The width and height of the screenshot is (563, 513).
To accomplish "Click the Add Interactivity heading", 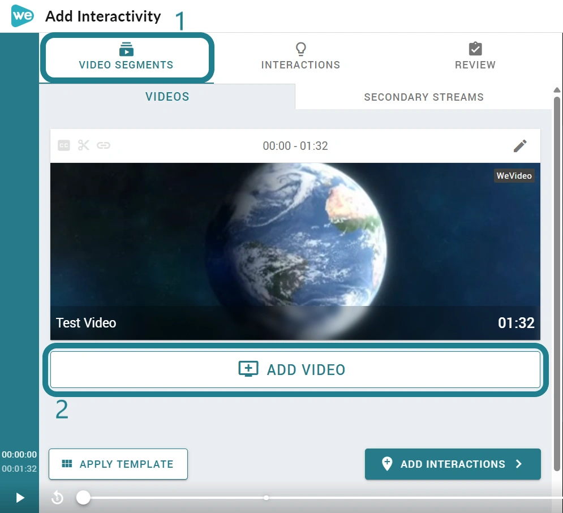I will (x=103, y=16).
